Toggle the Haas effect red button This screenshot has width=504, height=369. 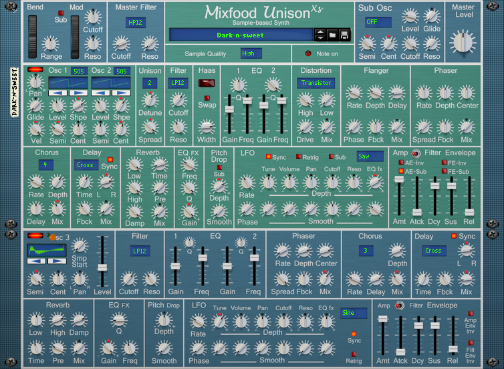click(207, 84)
